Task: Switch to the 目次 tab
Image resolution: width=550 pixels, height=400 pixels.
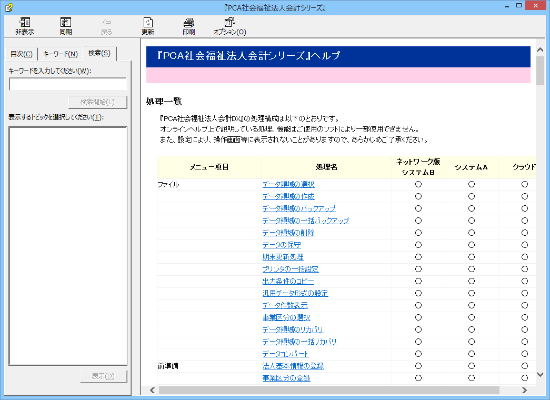Action: [22, 54]
